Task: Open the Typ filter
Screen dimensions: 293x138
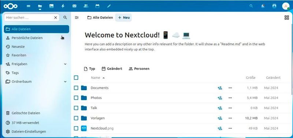Action: pyautogui.click(x=89, y=69)
